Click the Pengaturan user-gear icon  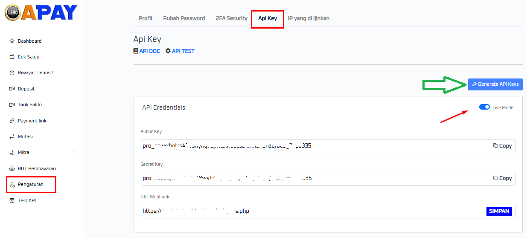[12, 184]
